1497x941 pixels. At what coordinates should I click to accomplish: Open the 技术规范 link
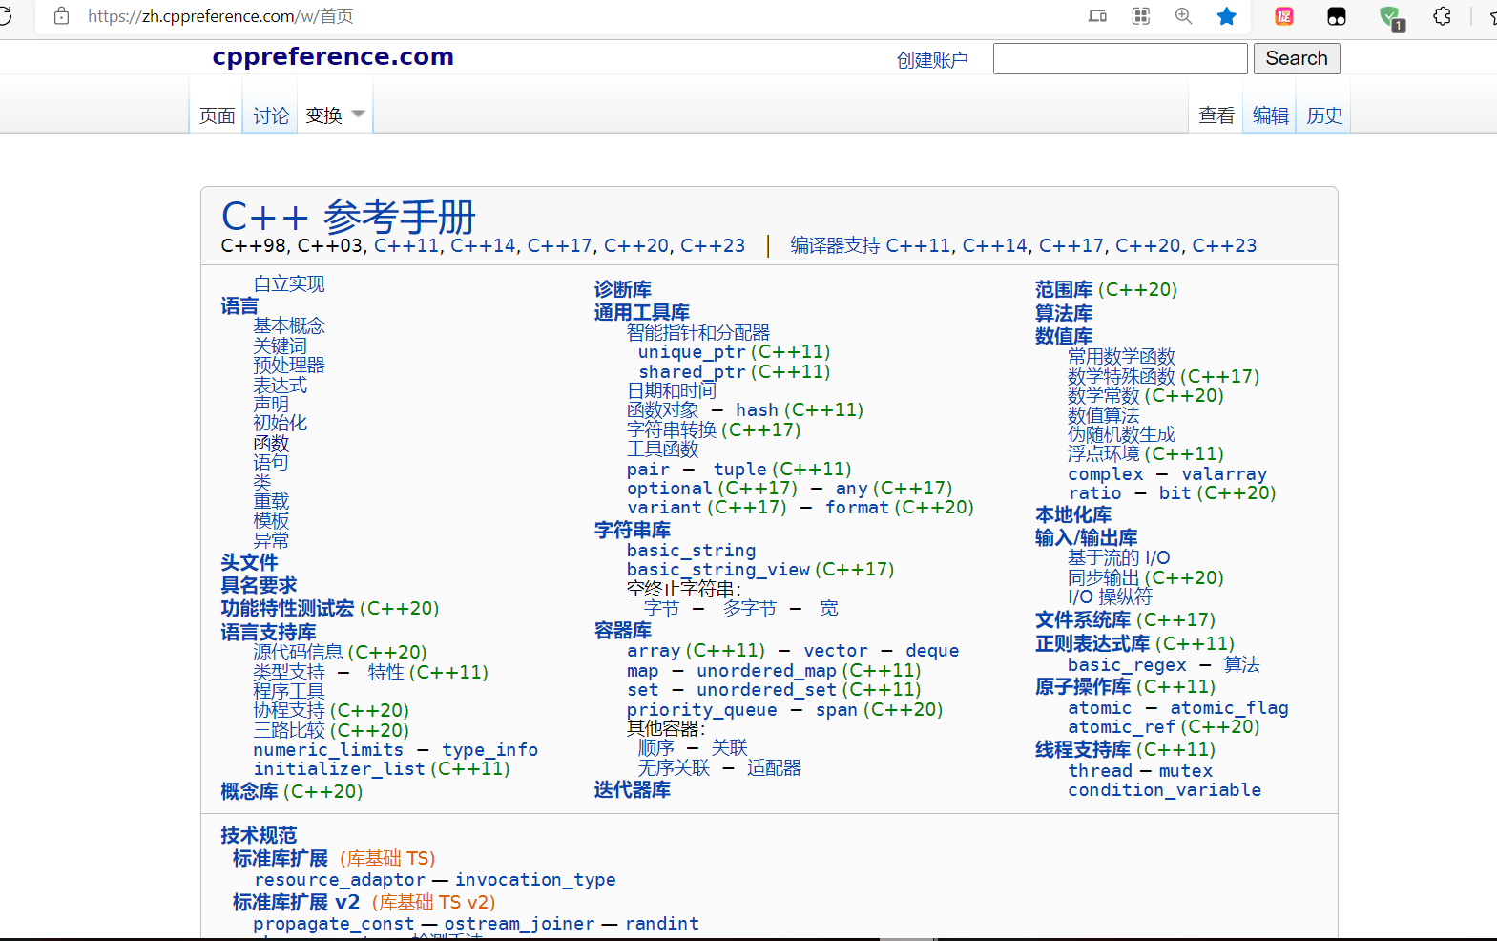(259, 835)
